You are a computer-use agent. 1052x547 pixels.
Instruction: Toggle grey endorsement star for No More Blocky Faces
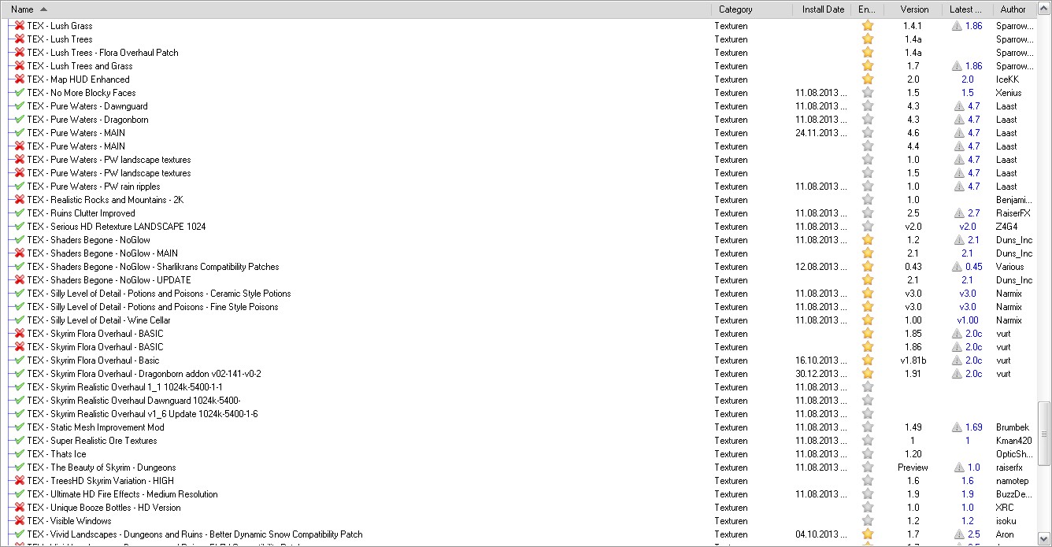868,93
